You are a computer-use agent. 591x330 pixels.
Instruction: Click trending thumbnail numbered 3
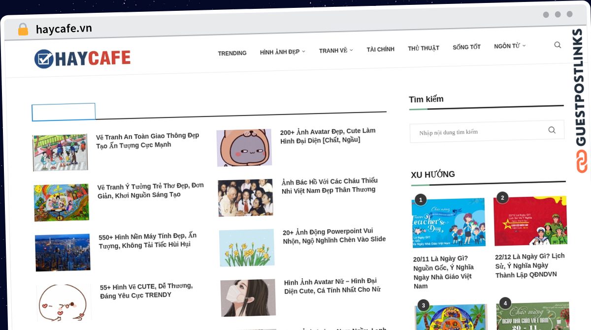[x=451, y=318]
